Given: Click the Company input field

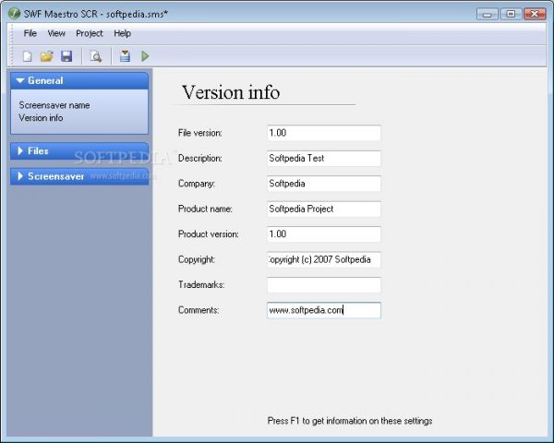Looking at the screenshot, I should coord(324,184).
